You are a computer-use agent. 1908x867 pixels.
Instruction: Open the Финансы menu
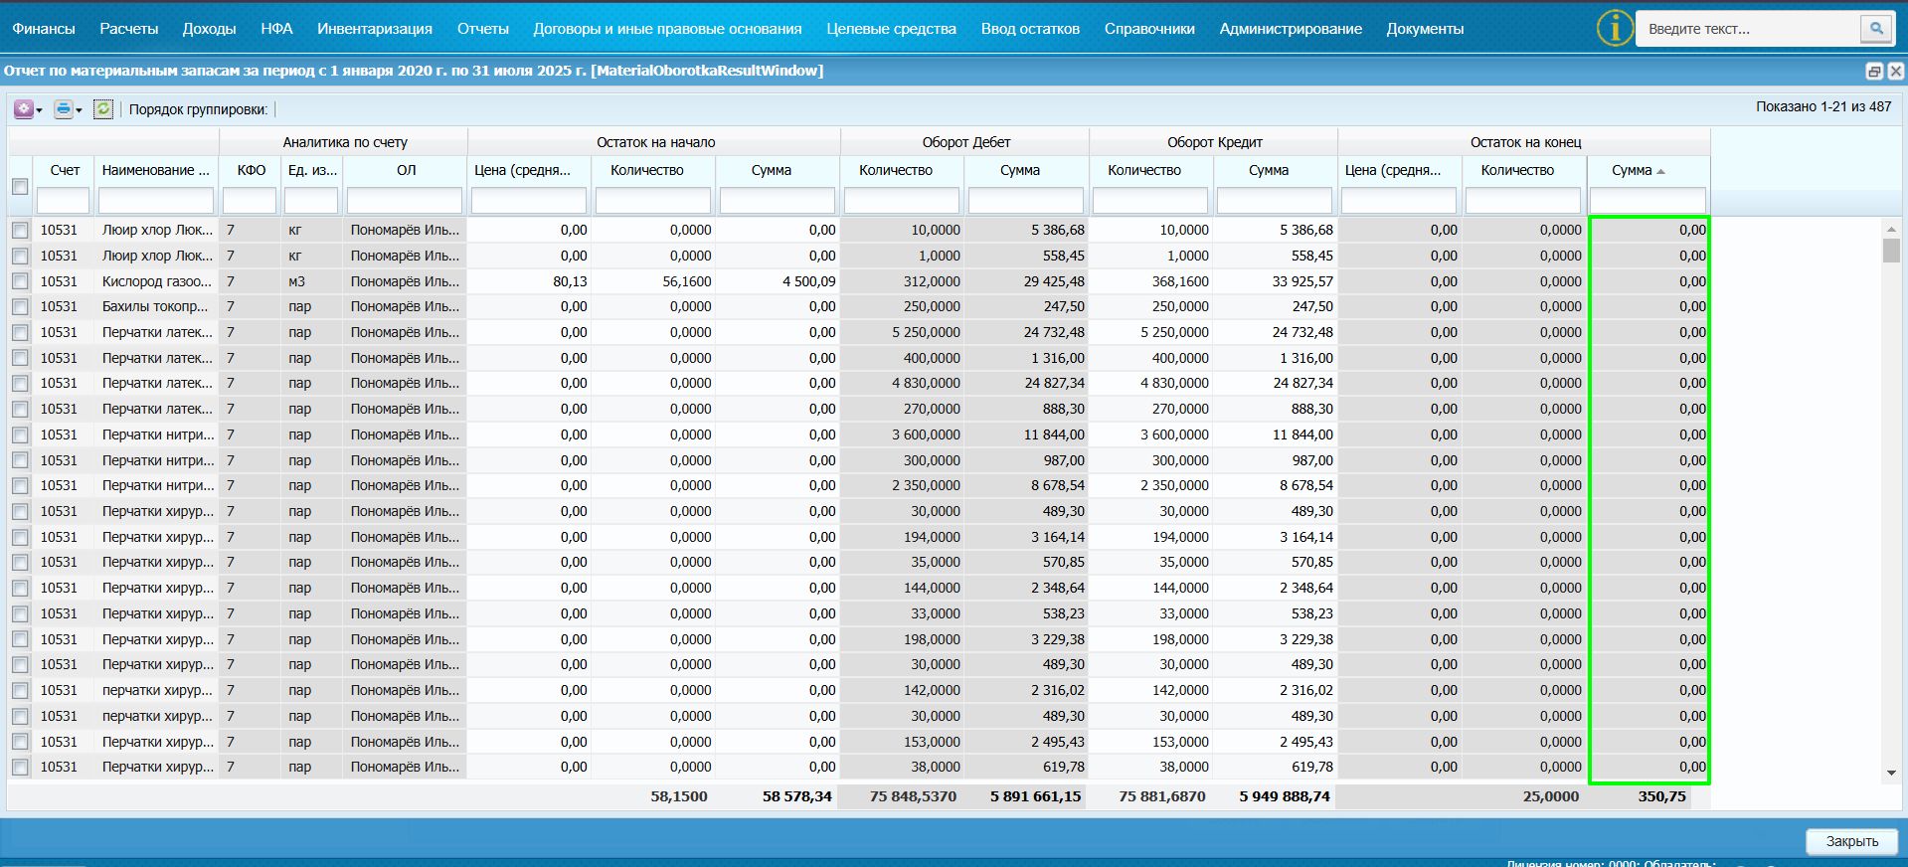(44, 29)
